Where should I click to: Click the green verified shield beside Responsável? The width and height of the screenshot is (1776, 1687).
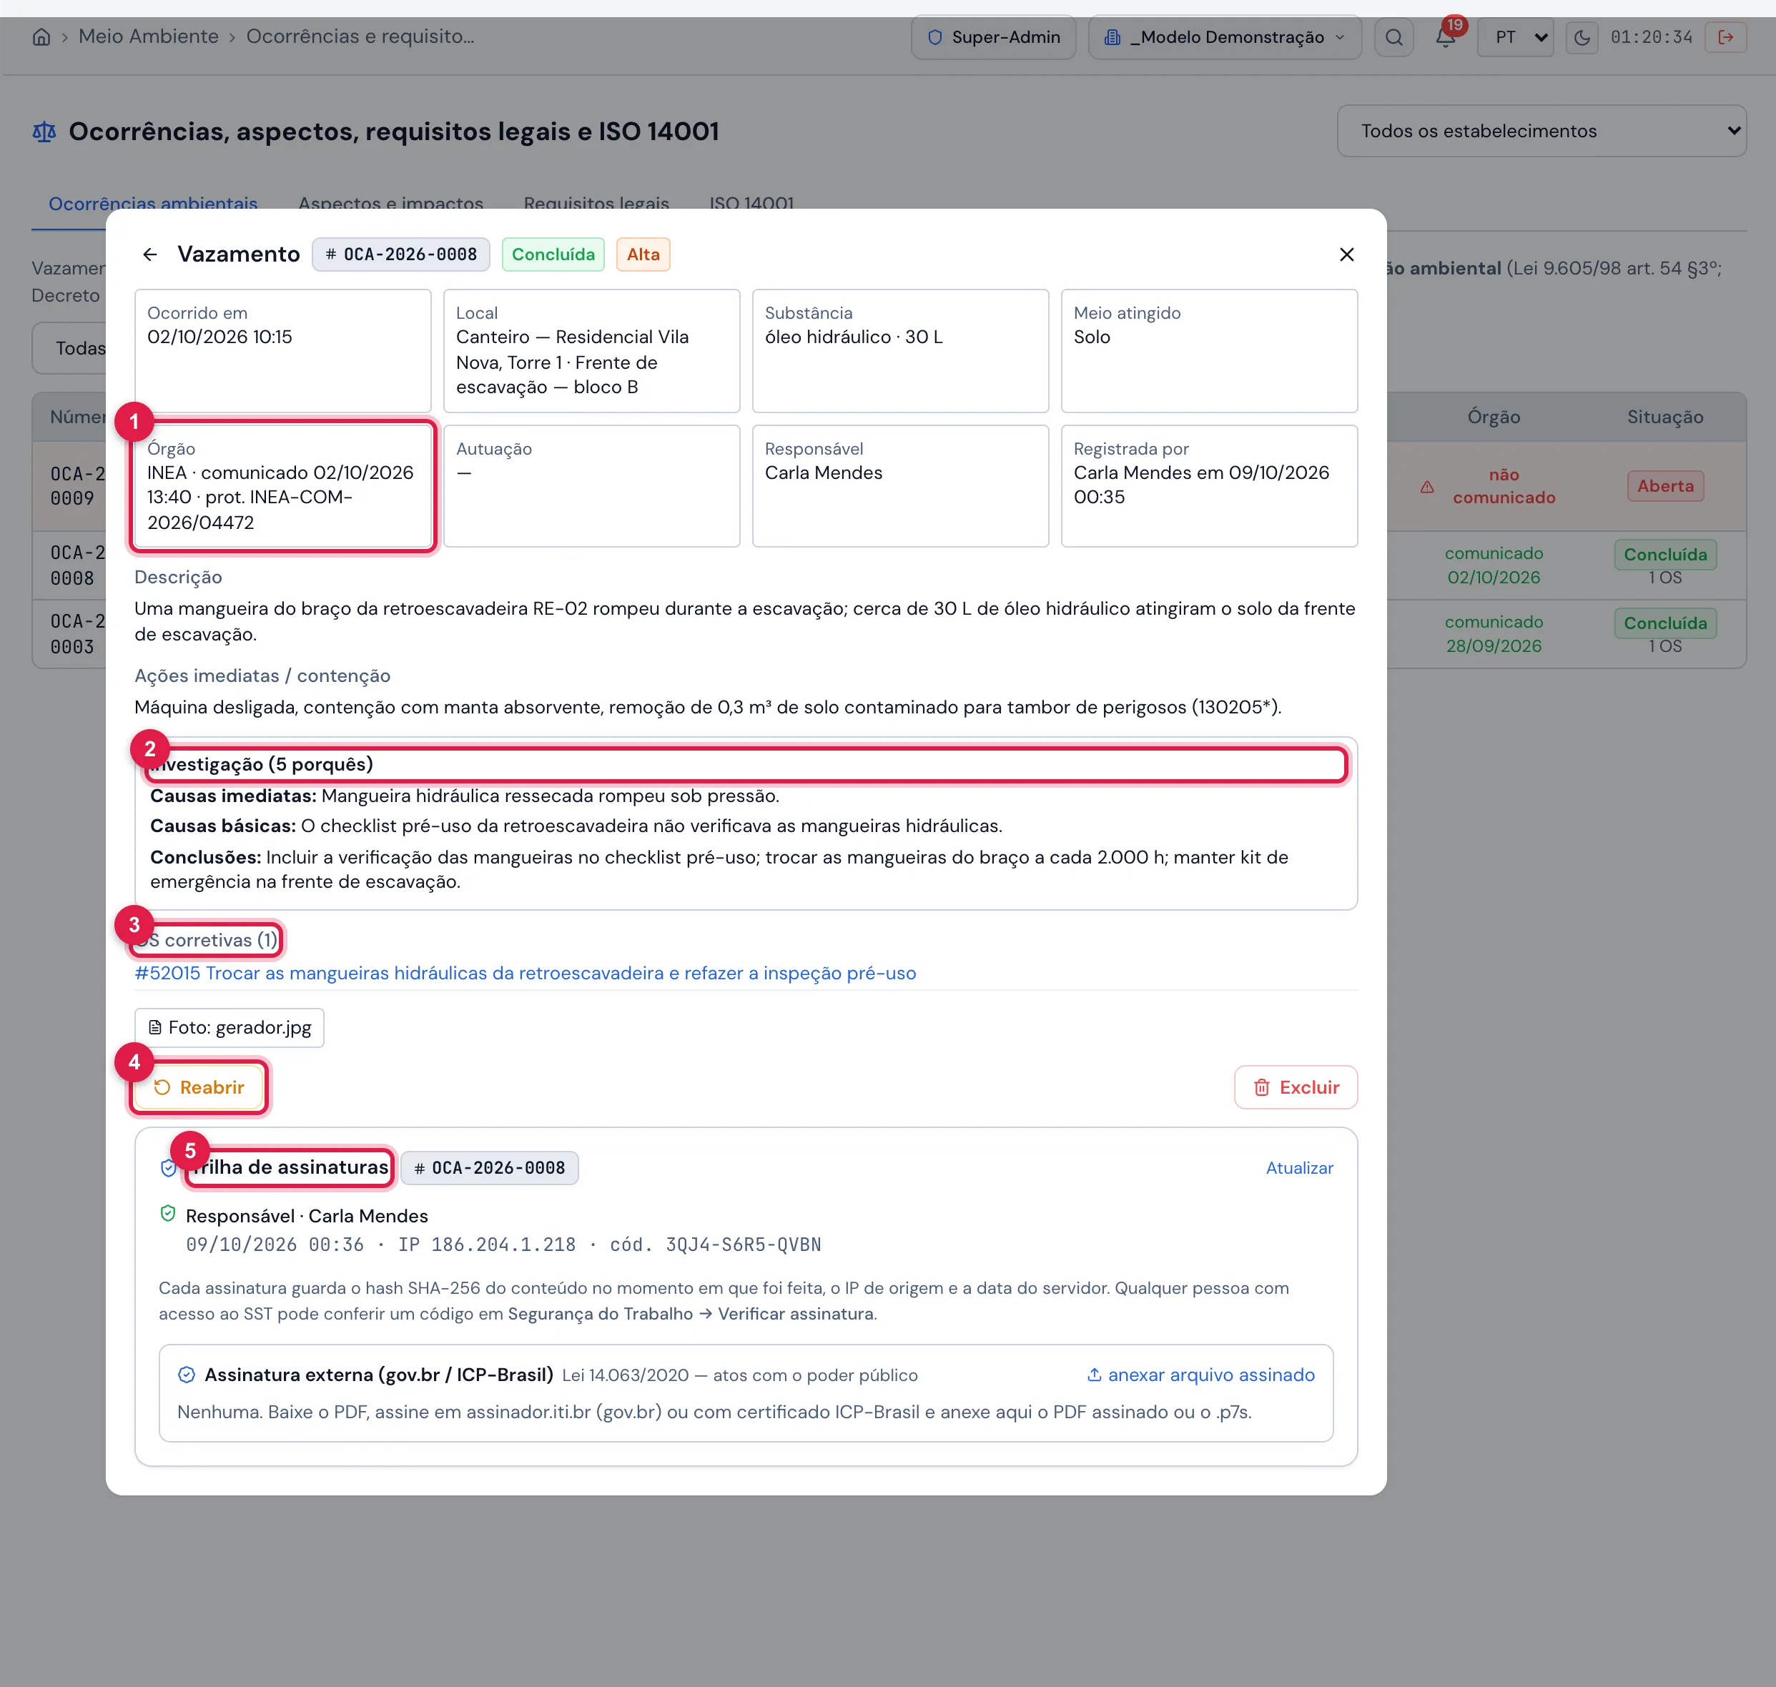(x=168, y=1214)
